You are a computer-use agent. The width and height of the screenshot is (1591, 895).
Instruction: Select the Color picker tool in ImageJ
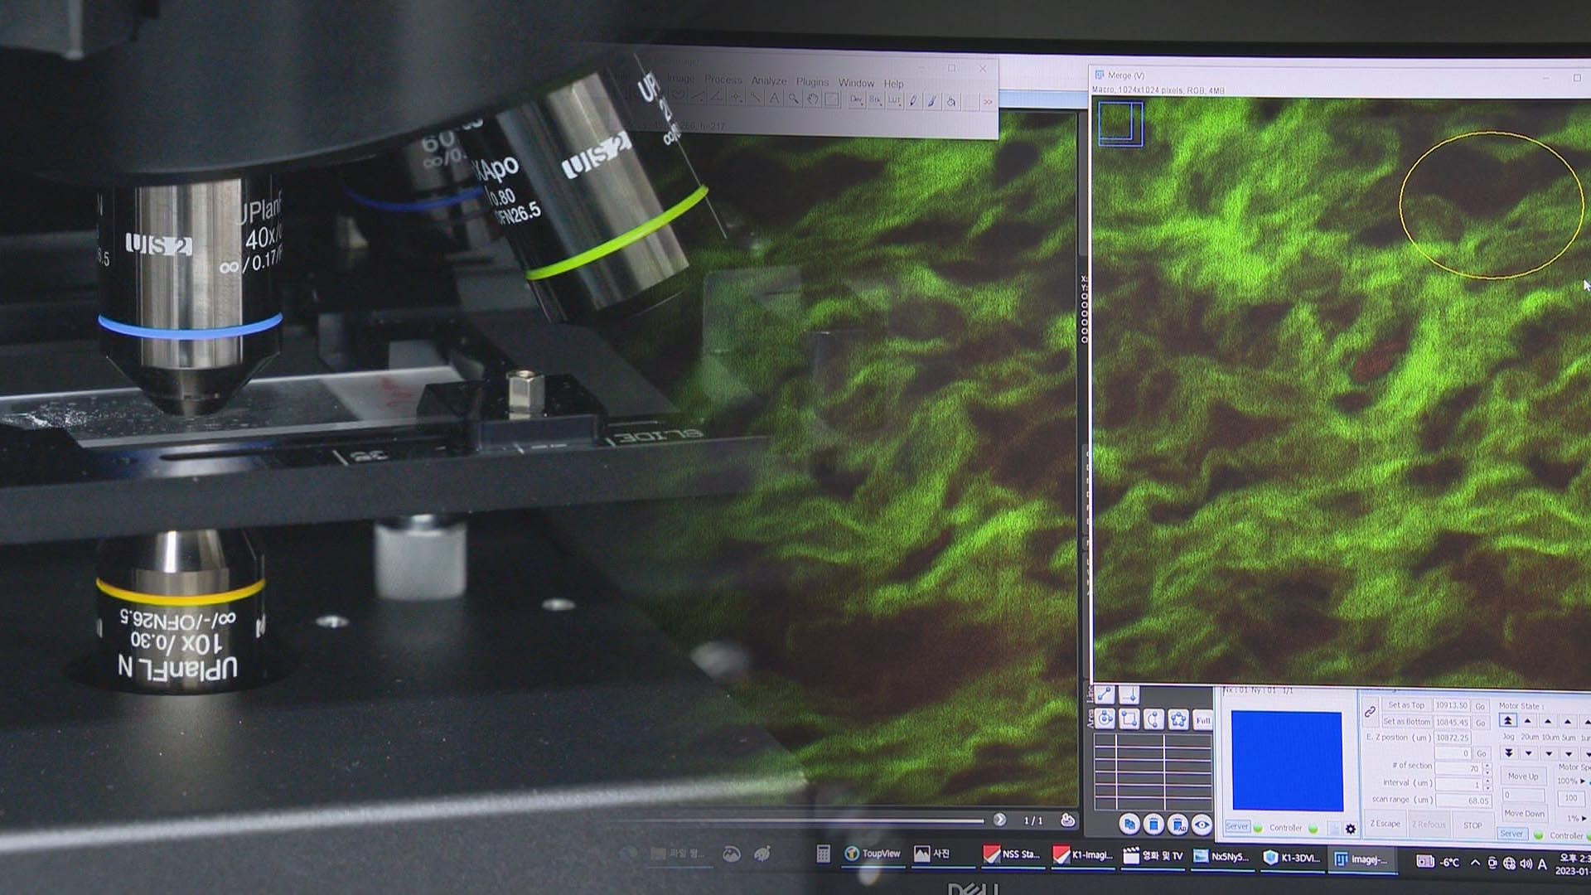coord(832,100)
